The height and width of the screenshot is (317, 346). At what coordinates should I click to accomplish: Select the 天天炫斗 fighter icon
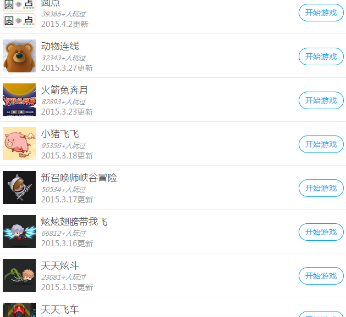coord(19,275)
